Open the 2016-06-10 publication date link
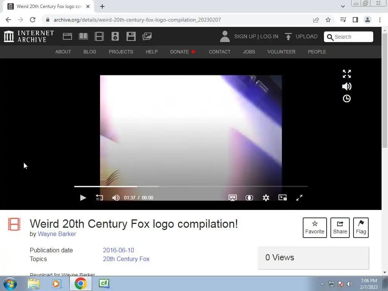Image resolution: width=388 pixels, height=291 pixels. [119, 250]
